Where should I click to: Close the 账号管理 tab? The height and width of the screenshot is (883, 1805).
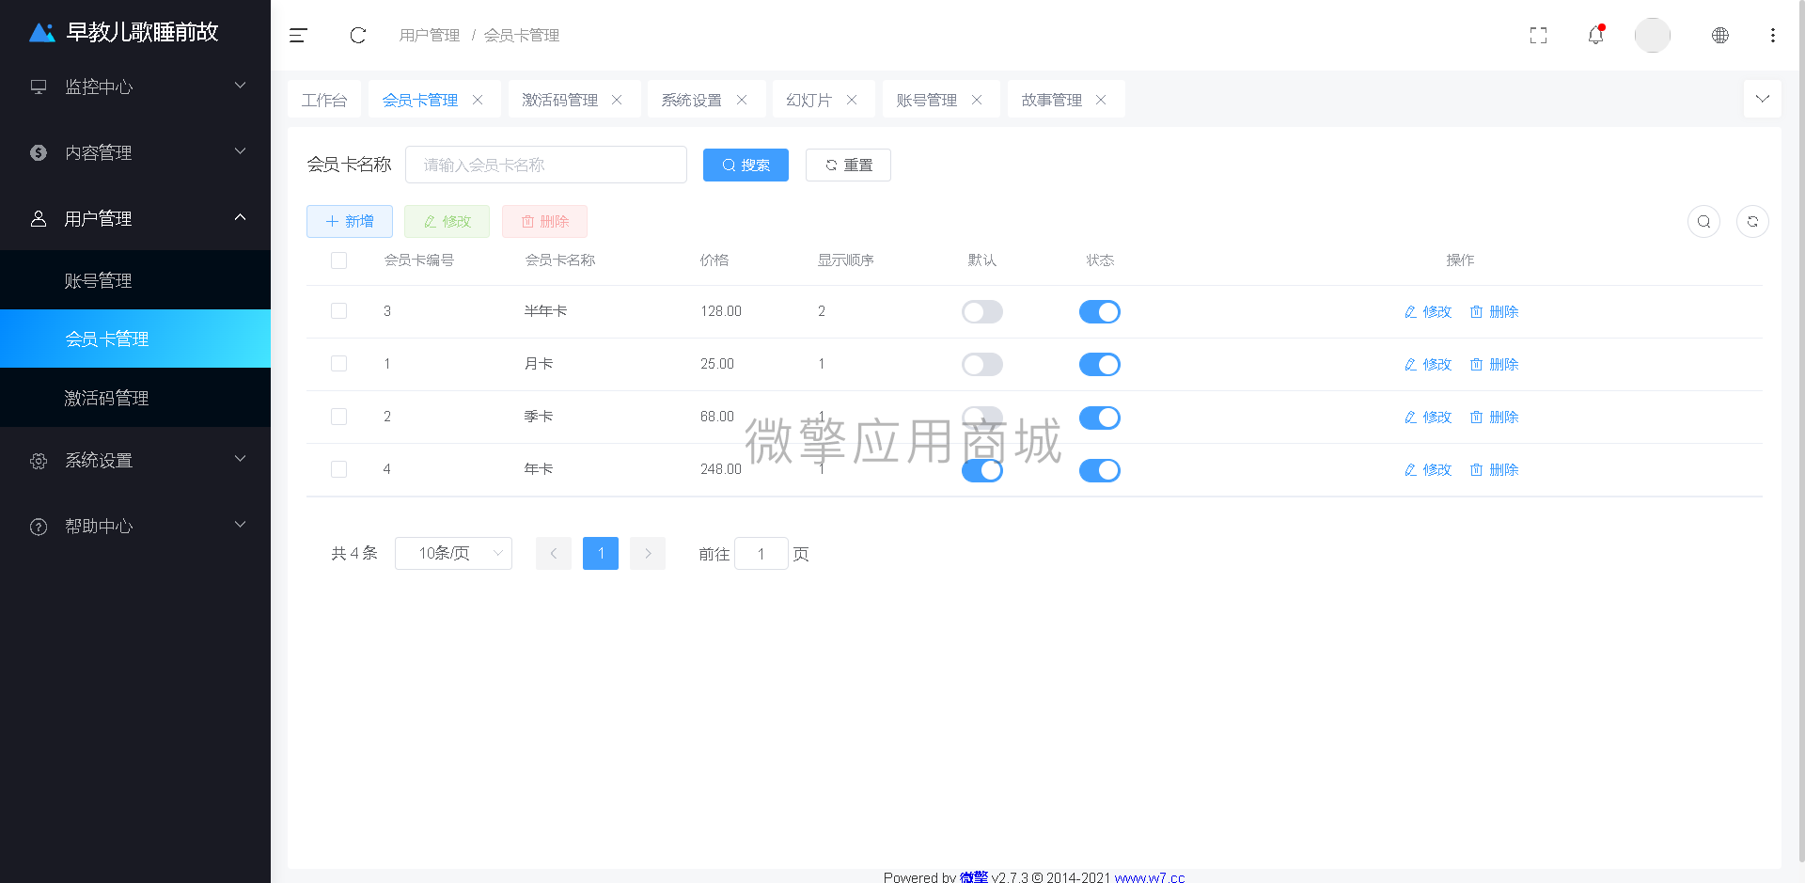tap(977, 100)
